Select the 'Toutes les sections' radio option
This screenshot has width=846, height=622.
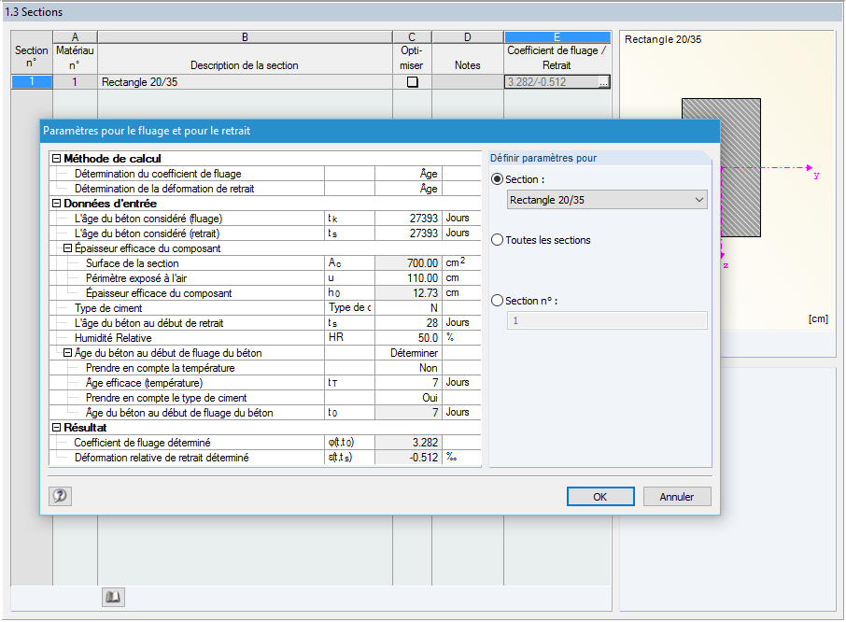coord(498,240)
